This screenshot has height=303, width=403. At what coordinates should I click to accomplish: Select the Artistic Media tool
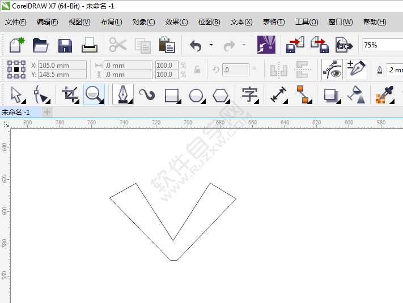(147, 94)
